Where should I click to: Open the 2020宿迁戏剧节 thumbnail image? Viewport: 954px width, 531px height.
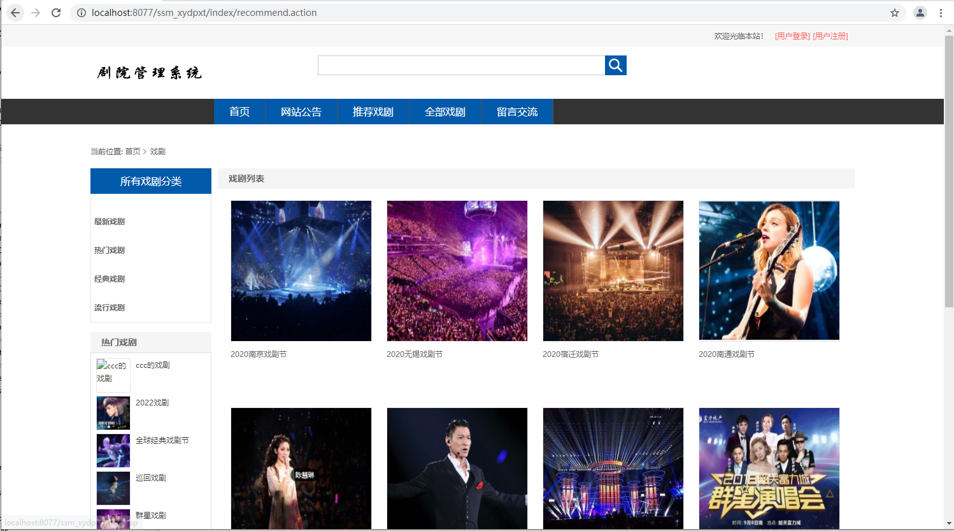(613, 271)
